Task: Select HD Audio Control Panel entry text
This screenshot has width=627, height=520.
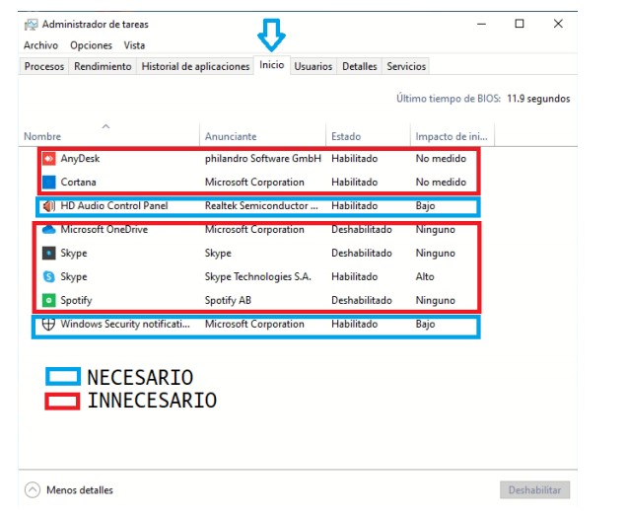Action: [114, 206]
